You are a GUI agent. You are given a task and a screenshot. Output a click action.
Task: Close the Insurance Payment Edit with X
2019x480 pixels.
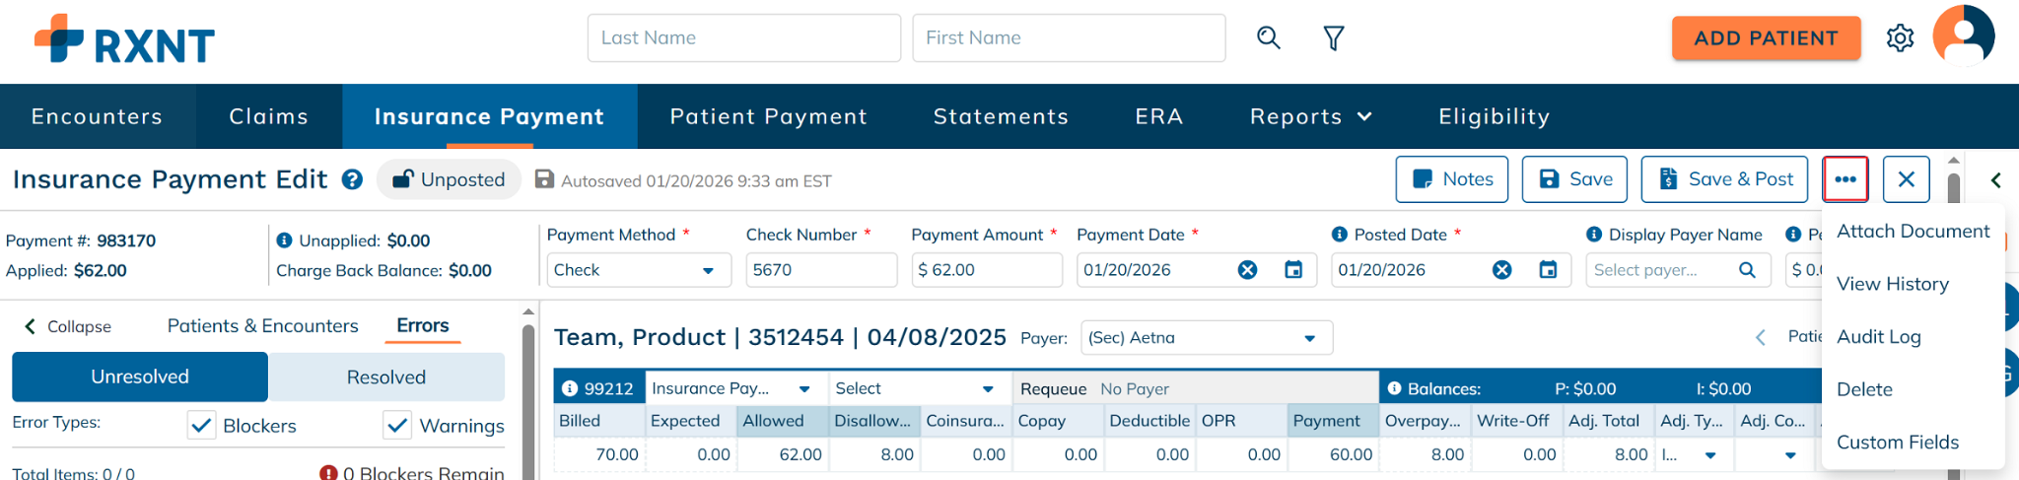tap(1906, 179)
